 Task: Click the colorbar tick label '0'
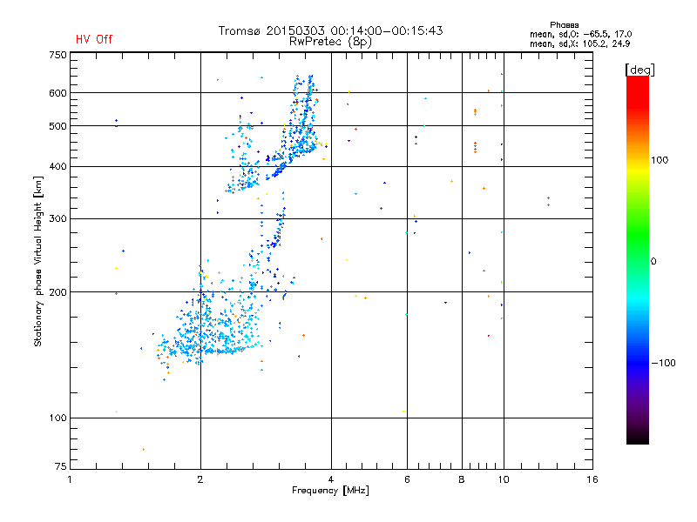click(653, 262)
